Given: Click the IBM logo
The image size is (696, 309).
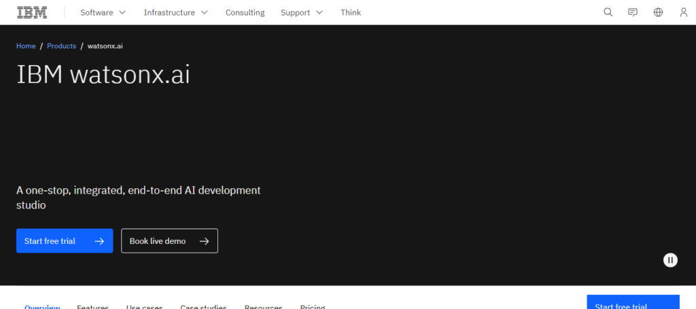Looking at the screenshot, I should pos(32,12).
